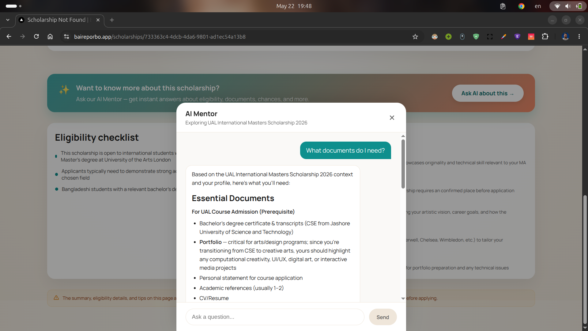Viewport: 588px width, 331px height.
Task: Click the Chrome icon in system tray
Action: point(521,6)
